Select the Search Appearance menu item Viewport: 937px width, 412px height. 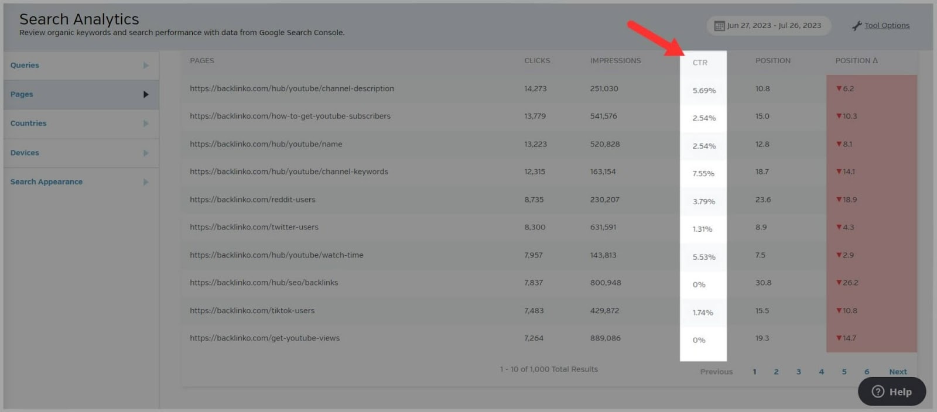coord(46,182)
